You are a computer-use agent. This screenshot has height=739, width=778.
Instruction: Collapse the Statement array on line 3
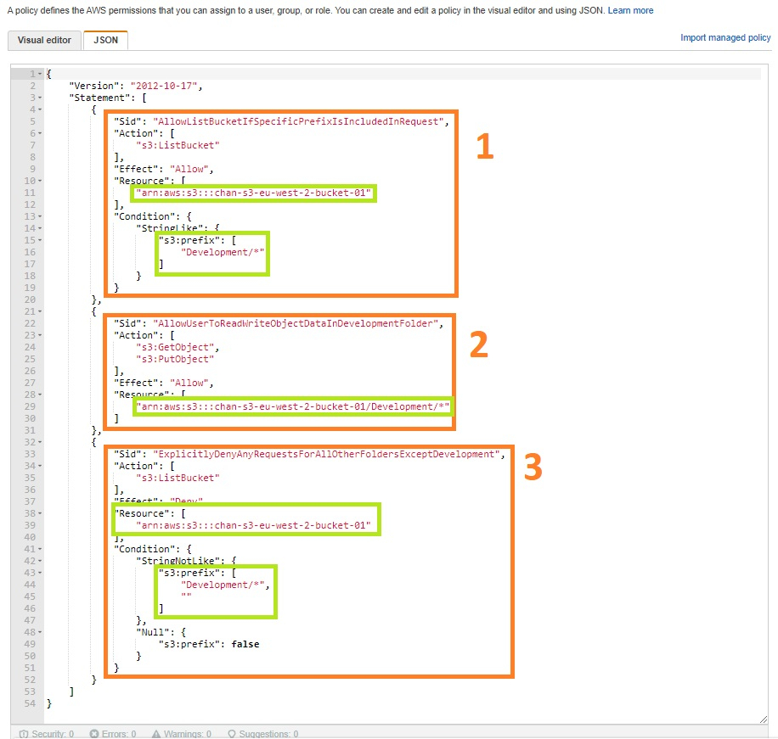click(x=40, y=98)
